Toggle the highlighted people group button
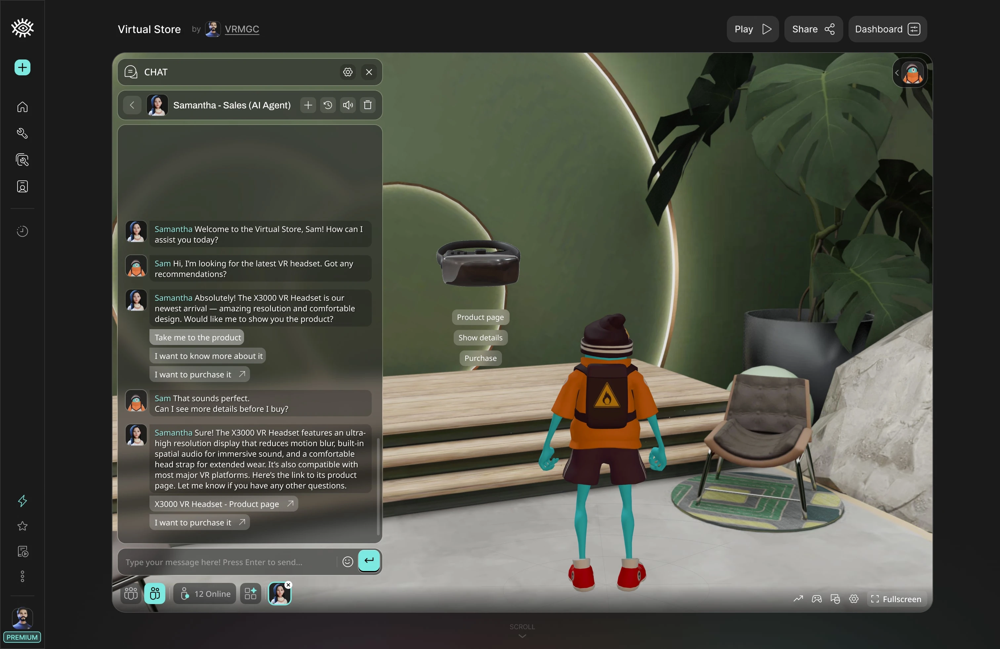Image resolution: width=1000 pixels, height=649 pixels. click(x=155, y=593)
